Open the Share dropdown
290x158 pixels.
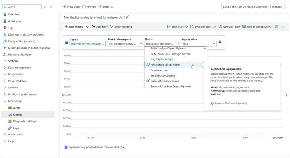(106, 6)
